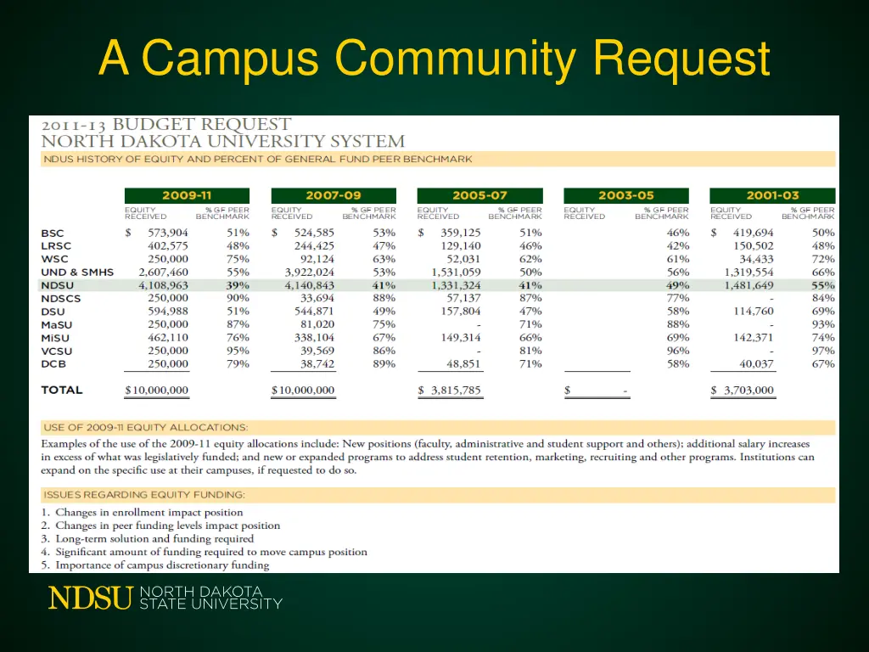Click the value "1,531,059" for UND & SMHS

coord(456,273)
